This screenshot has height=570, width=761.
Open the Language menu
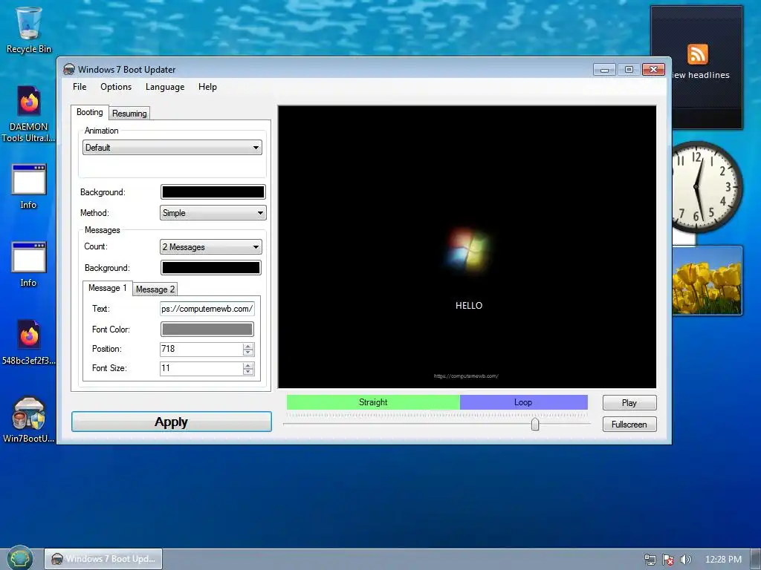[x=165, y=87]
